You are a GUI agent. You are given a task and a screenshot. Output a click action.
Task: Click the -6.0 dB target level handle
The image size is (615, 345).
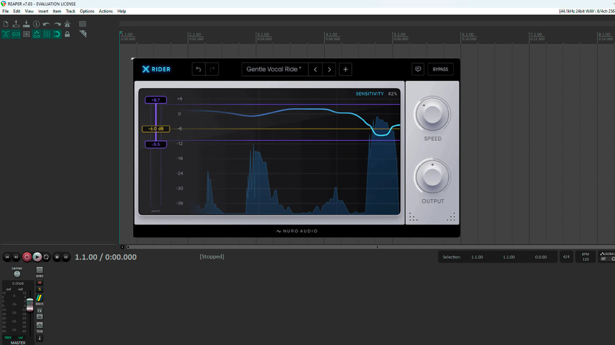156,129
